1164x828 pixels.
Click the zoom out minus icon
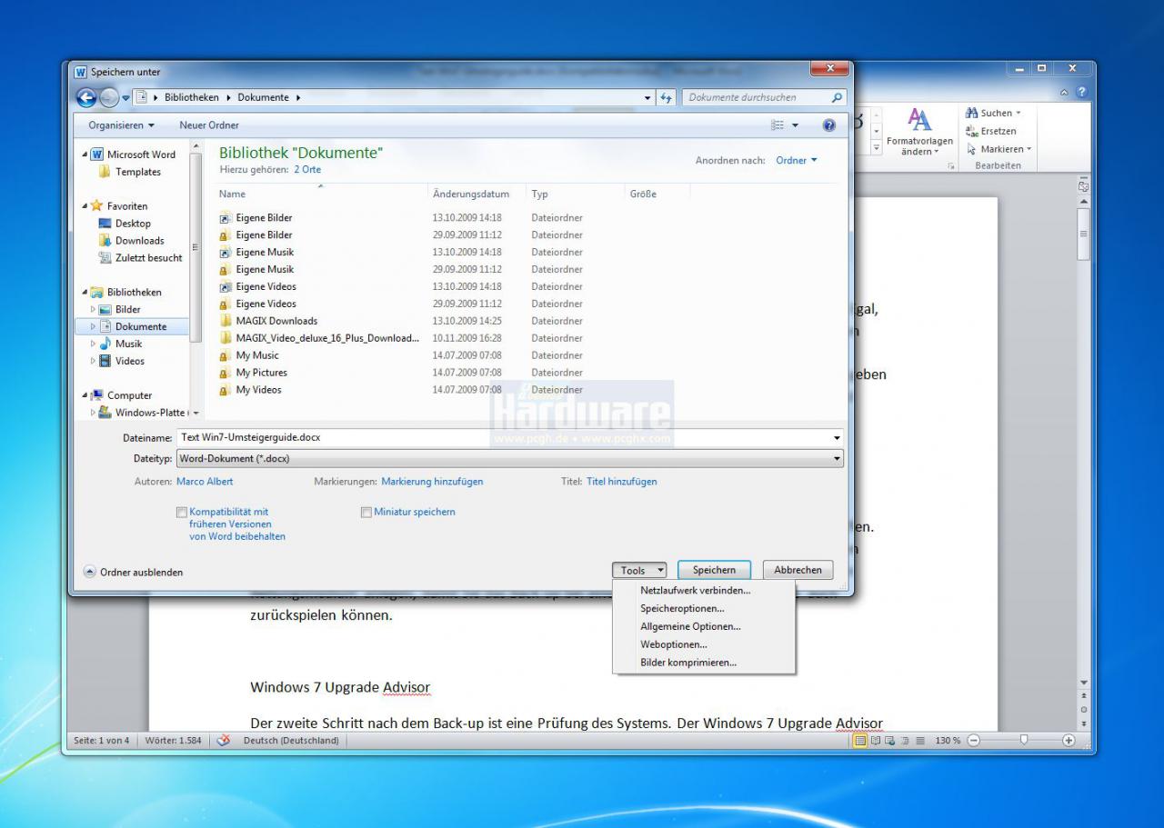point(974,741)
